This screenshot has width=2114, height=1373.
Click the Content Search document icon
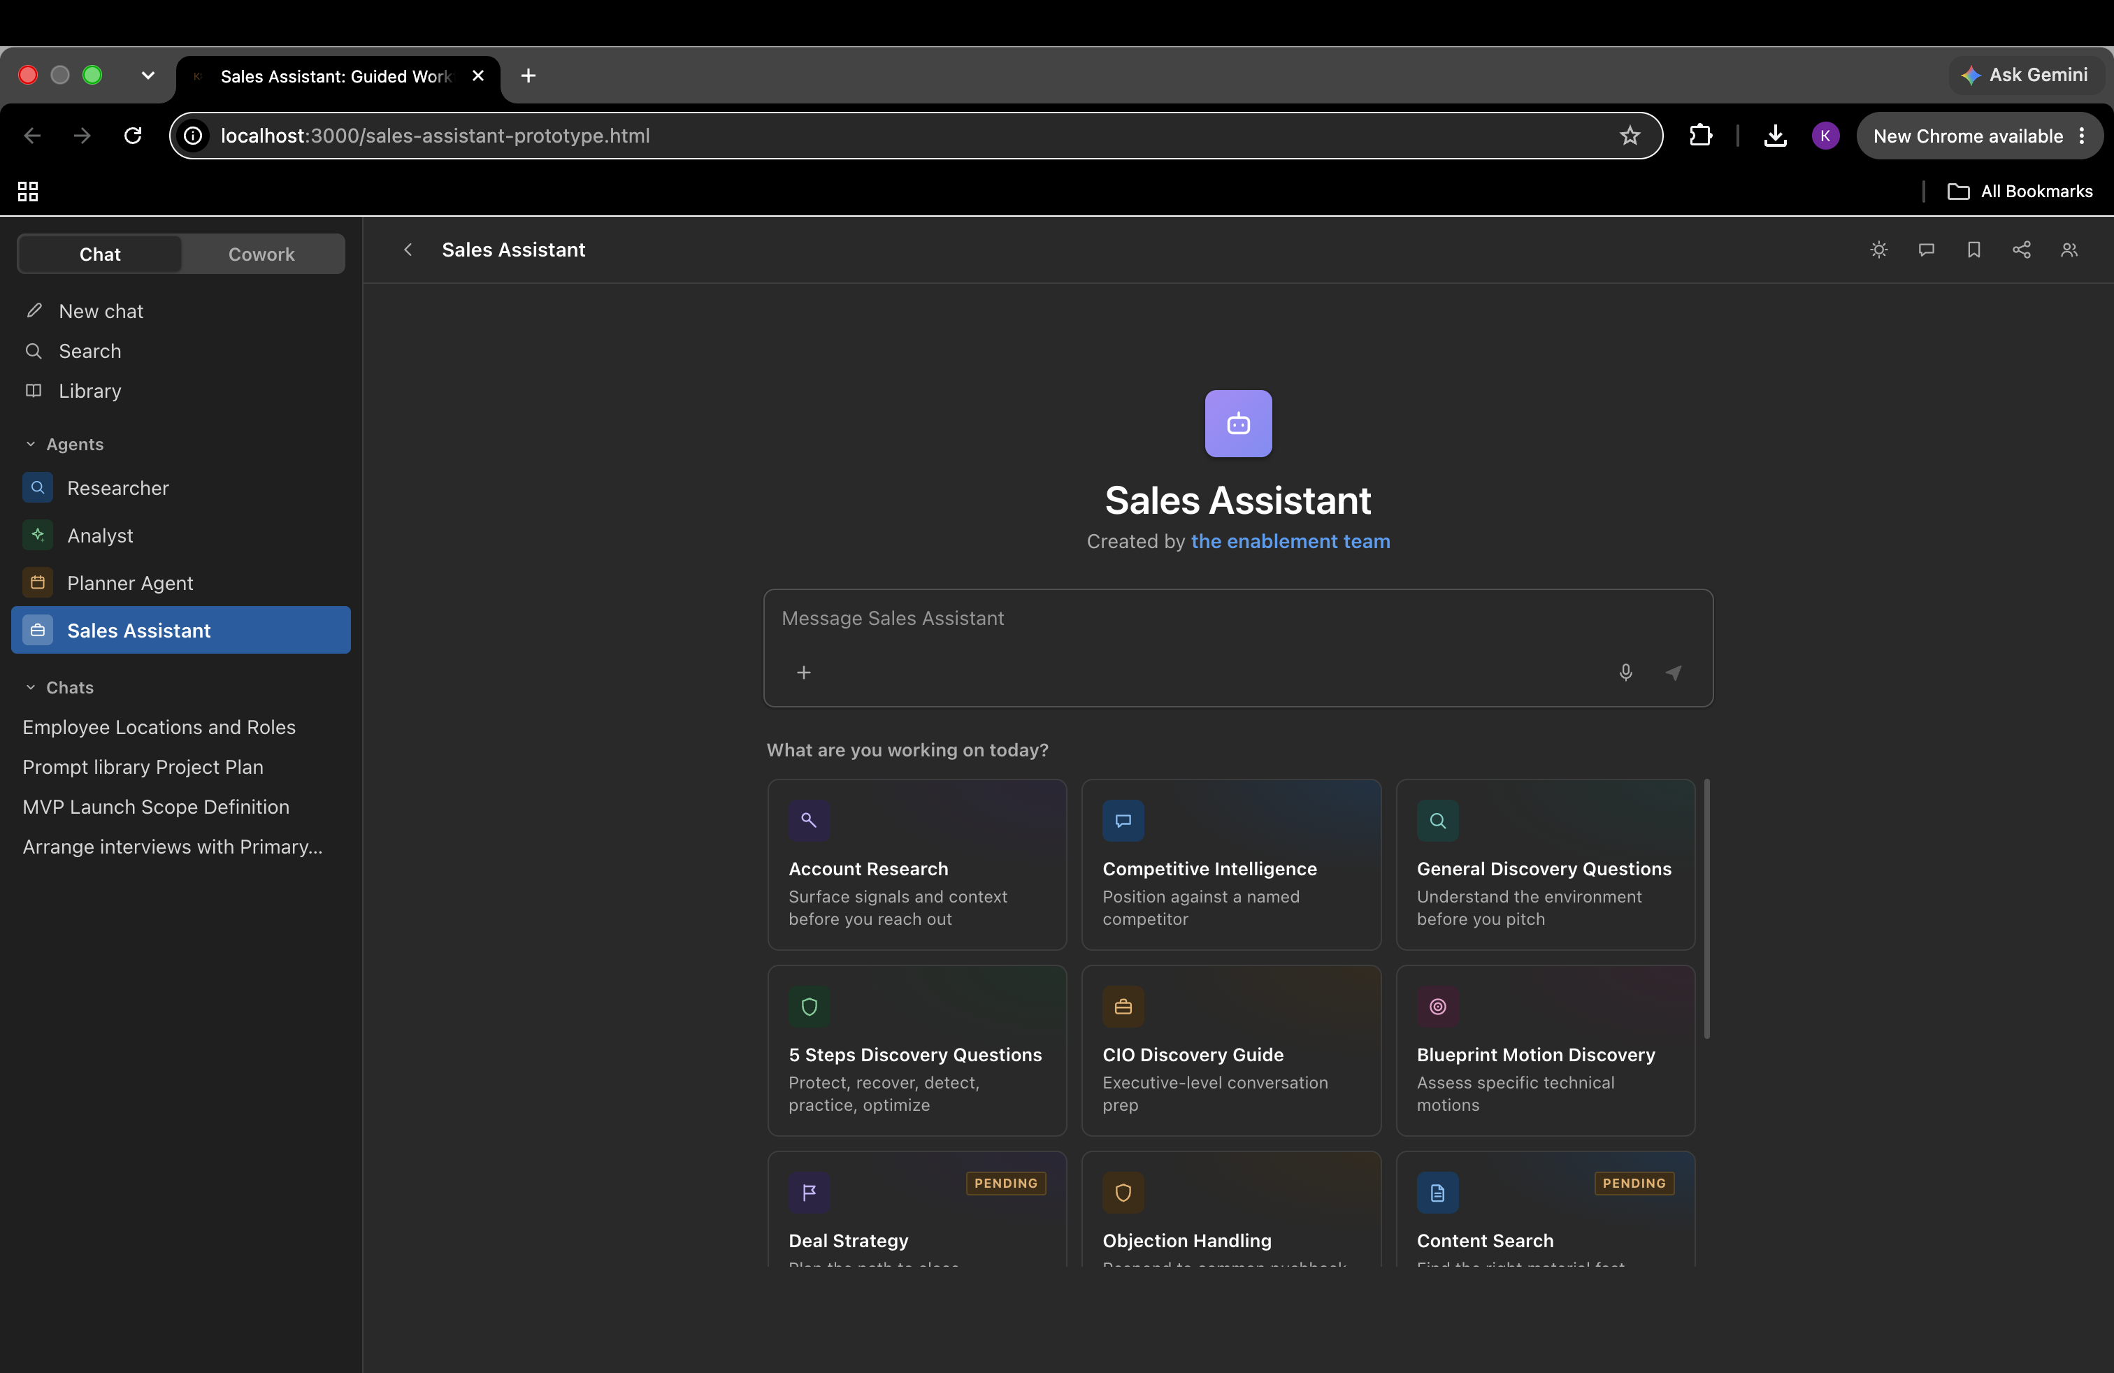(x=1438, y=1193)
